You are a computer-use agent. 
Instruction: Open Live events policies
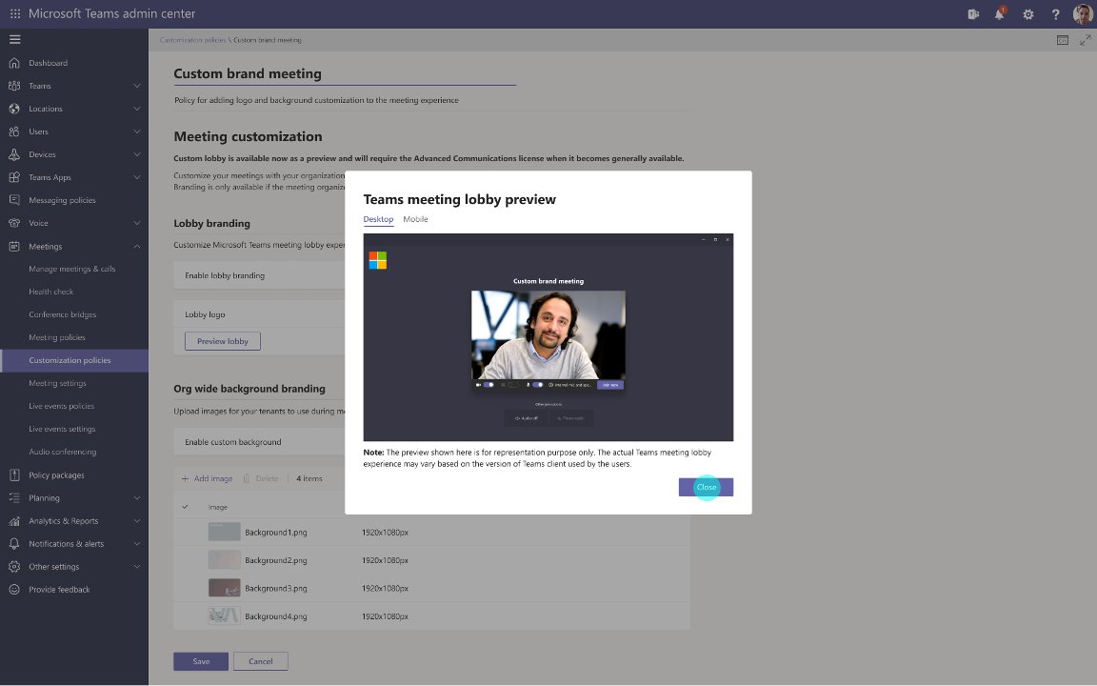coord(62,406)
